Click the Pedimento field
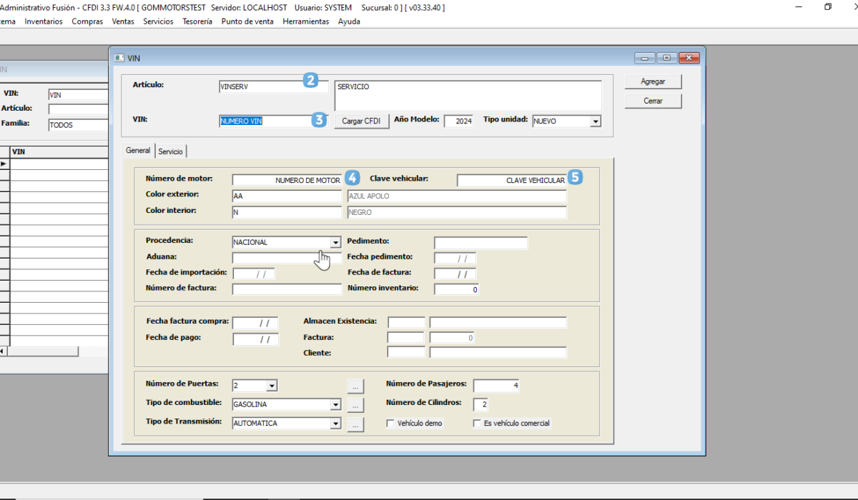The image size is (858, 500). pos(480,243)
